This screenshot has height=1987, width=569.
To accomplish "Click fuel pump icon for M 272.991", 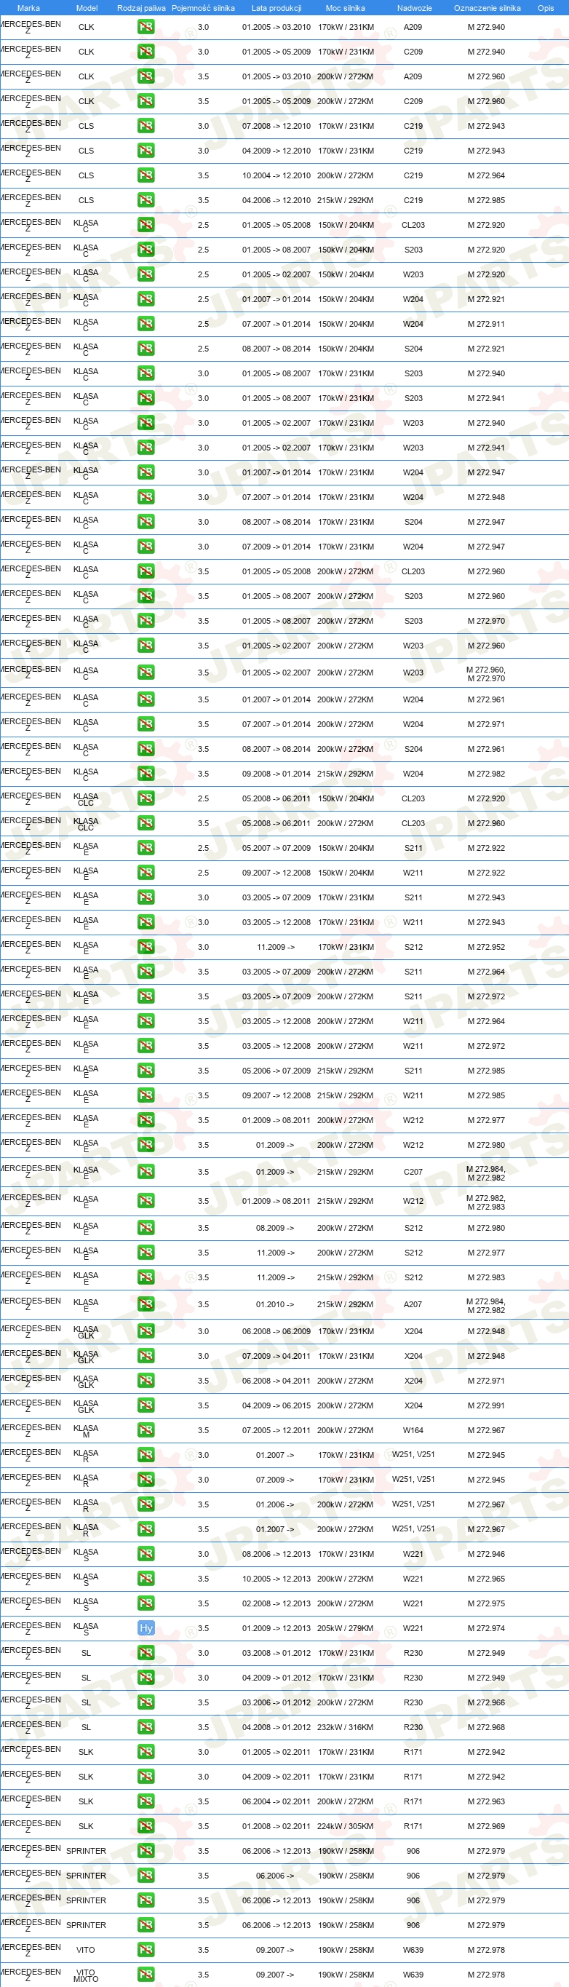I will (x=146, y=1405).
